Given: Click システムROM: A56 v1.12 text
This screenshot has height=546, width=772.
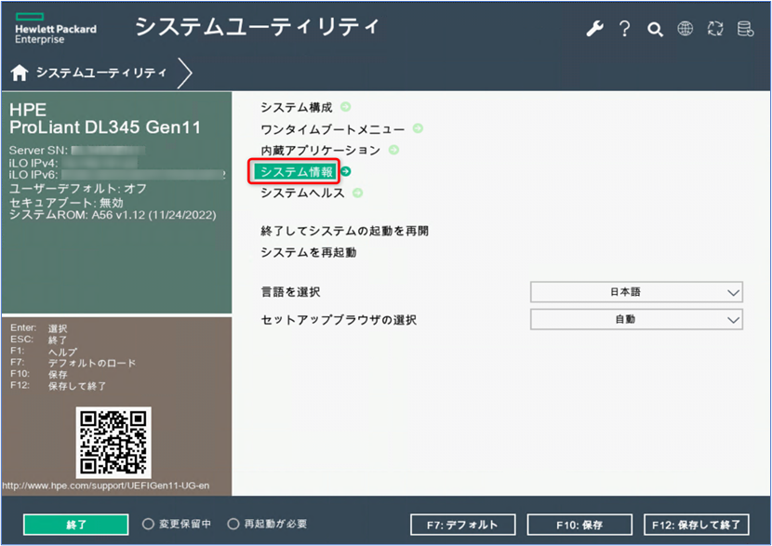Looking at the screenshot, I should click(113, 215).
